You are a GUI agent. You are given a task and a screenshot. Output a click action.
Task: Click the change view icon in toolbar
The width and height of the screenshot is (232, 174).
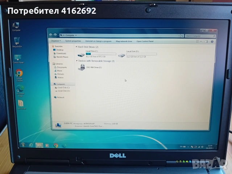click(x=198, y=41)
